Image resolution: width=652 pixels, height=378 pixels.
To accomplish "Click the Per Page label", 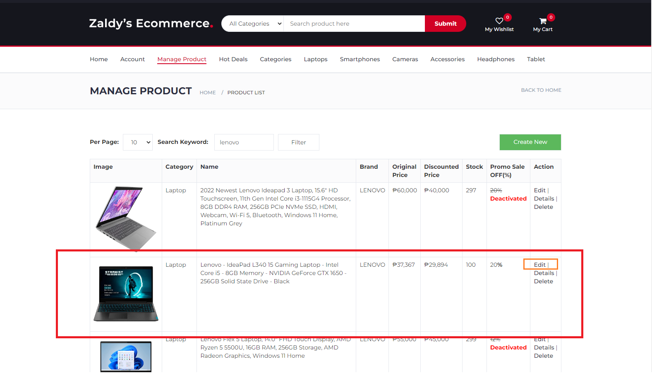I will (104, 142).
